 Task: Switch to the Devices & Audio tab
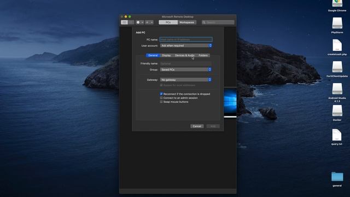click(x=185, y=55)
